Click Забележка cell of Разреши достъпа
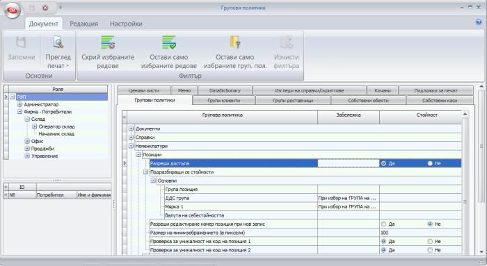The width and height of the screenshot is (487, 266). 349,163
